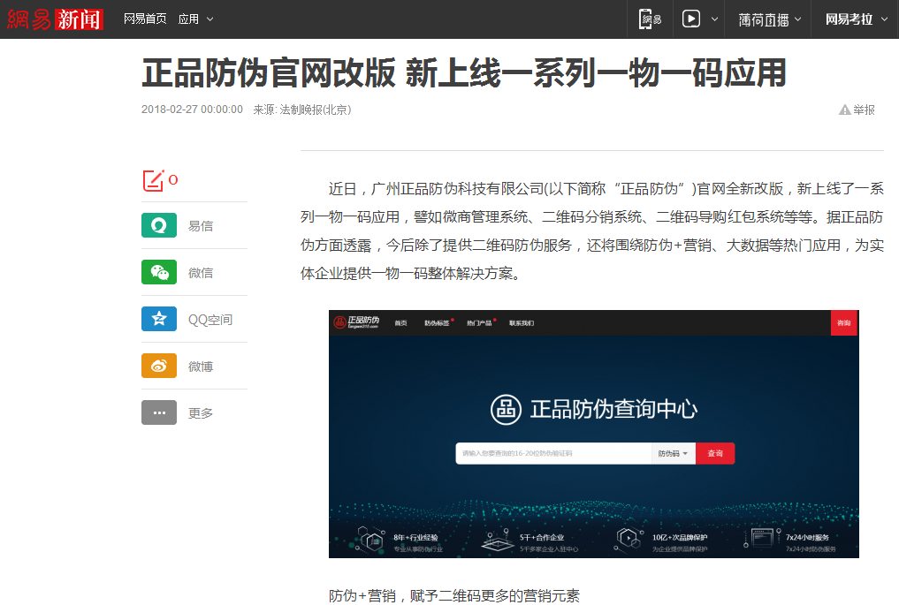Screen dimensions: 899x605
Task: Open the 网易考拉 dropdown menu
Action: coord(857,19)
